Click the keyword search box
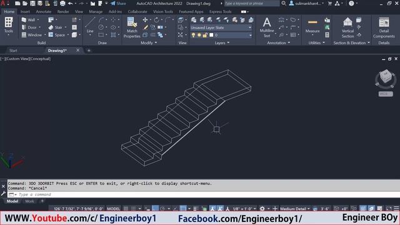The width and height of the screenshot is (400, 225). tap(251, 3)
